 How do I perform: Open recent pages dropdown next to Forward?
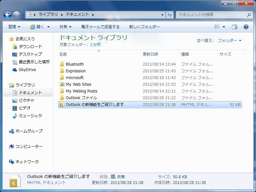23,15
